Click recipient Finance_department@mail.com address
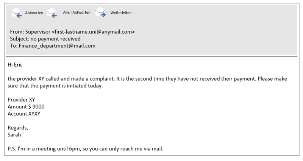The height and width of the screenshot is (161, 303). [57, 46]
